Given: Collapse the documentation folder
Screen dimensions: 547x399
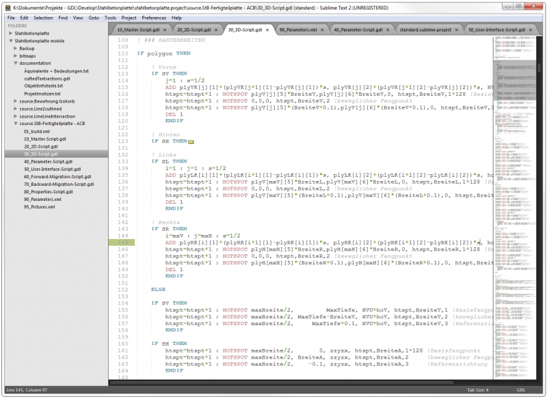Looking at the screenshot, I should click(15, 63).
